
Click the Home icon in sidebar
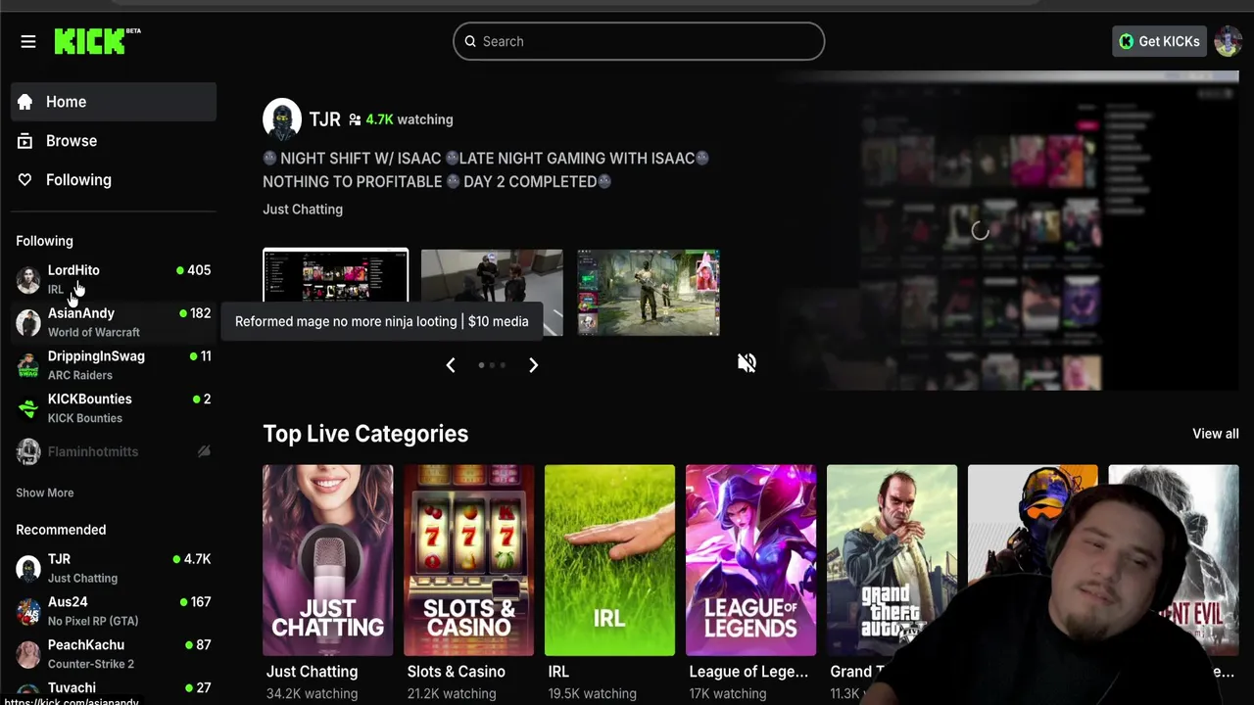25,102
